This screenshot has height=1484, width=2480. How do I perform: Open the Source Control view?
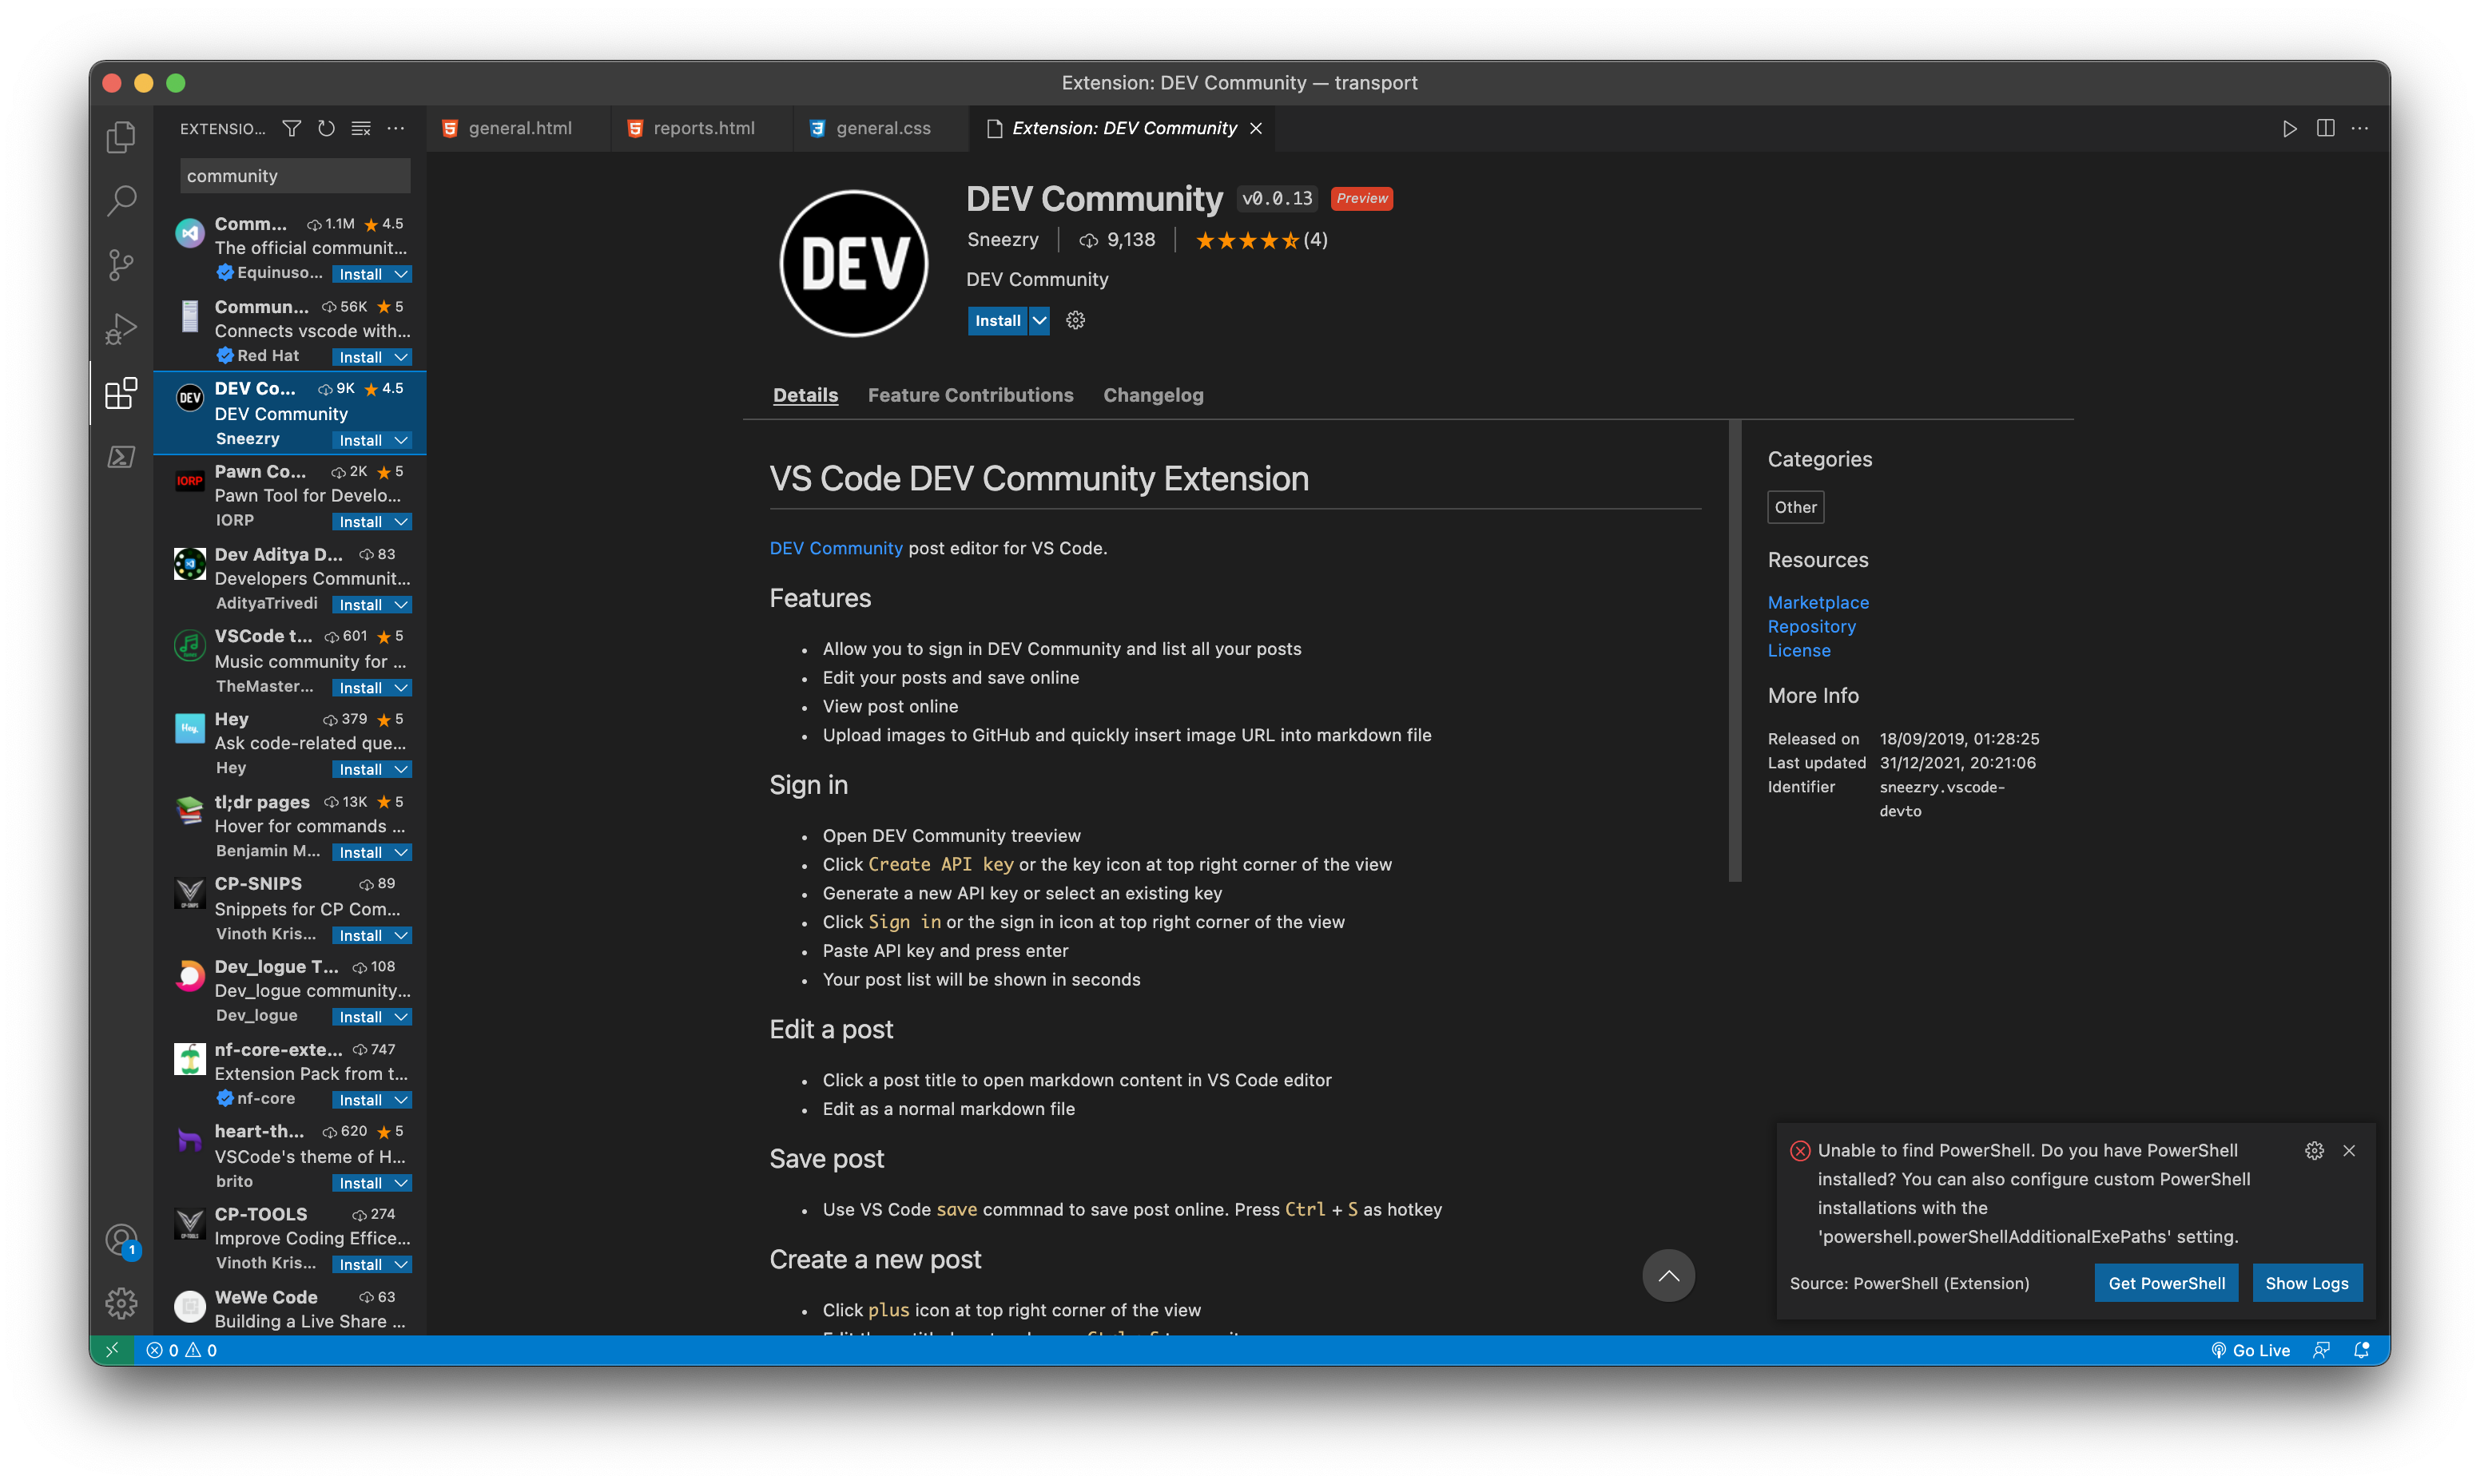point(121,265)
